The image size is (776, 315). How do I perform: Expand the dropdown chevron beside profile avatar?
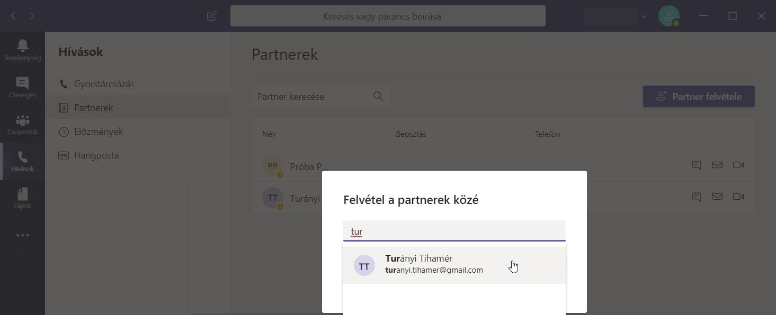644,16
